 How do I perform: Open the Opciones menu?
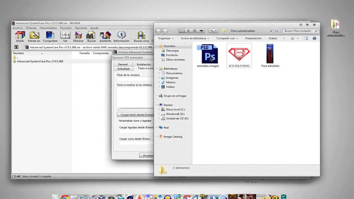tap(81, 28)
